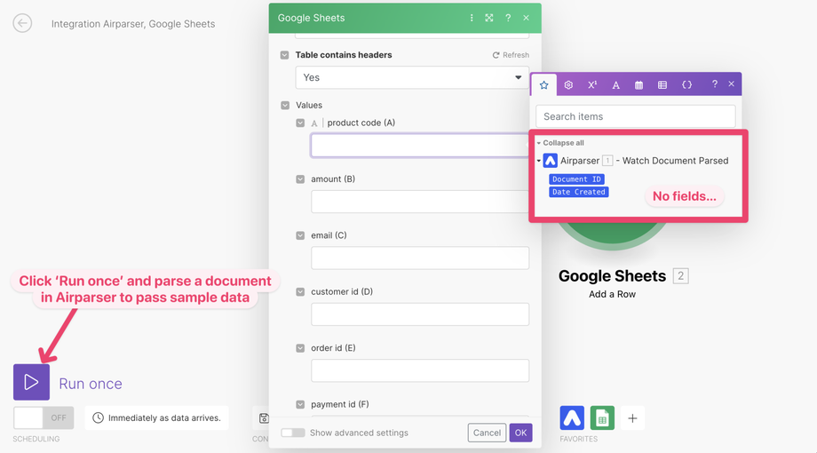Go back using the arrow circle icon
The image size is (817, 453).
[x=22, y=23]
